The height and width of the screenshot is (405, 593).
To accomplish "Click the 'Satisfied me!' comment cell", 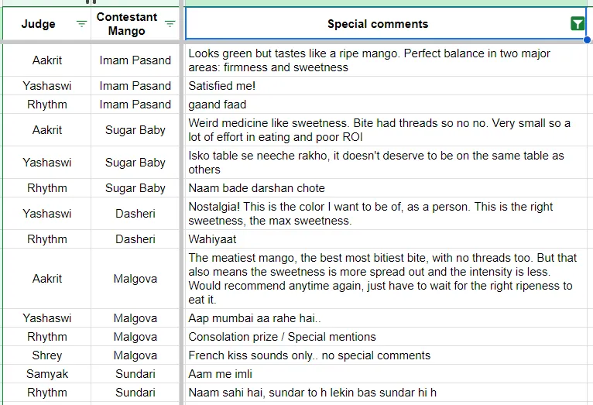I will click(386, 86).
